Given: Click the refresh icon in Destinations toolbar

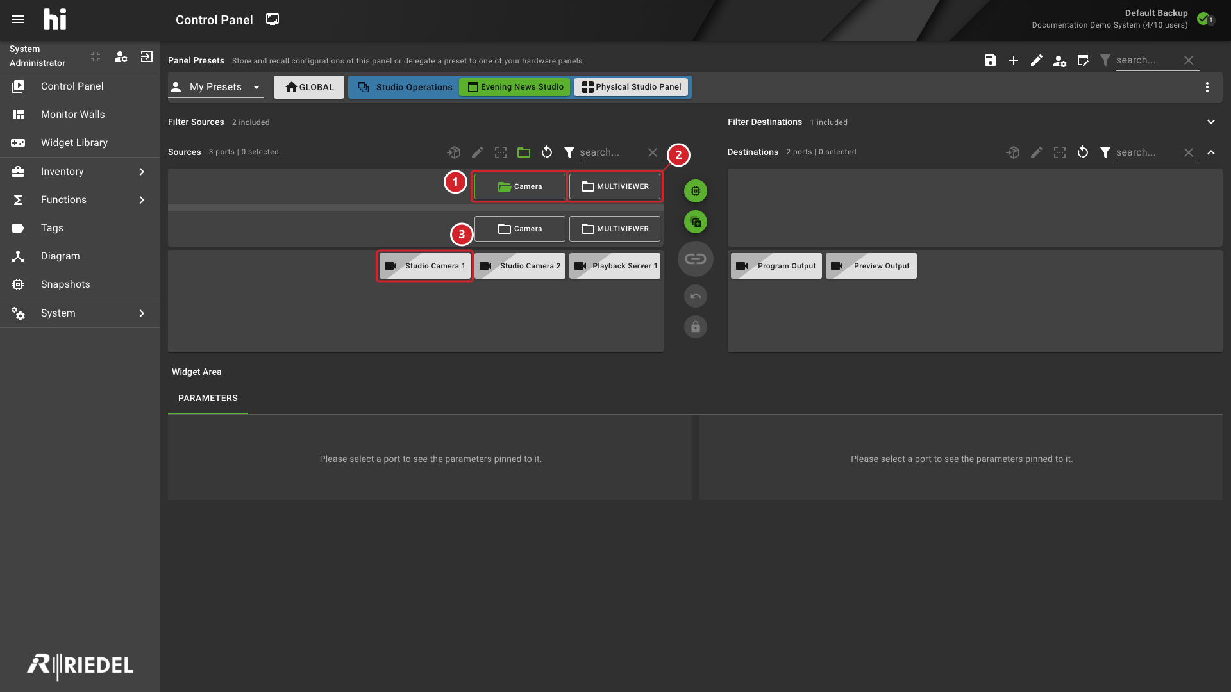Looking at the screenshot, I should pyautogui.click(x=1083, y=152).
